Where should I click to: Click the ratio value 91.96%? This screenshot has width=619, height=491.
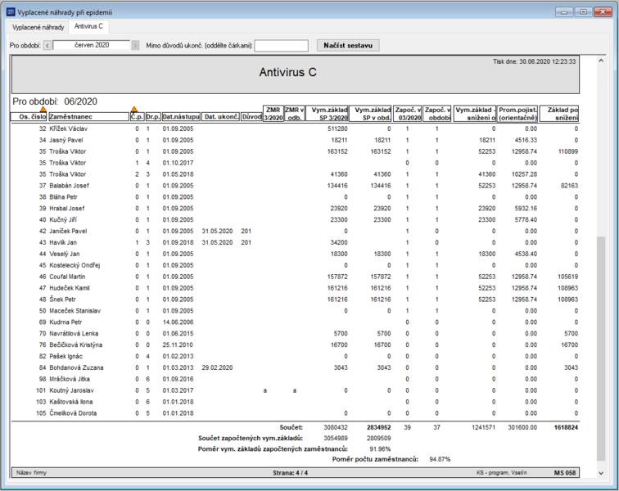[x=380, y=449]
